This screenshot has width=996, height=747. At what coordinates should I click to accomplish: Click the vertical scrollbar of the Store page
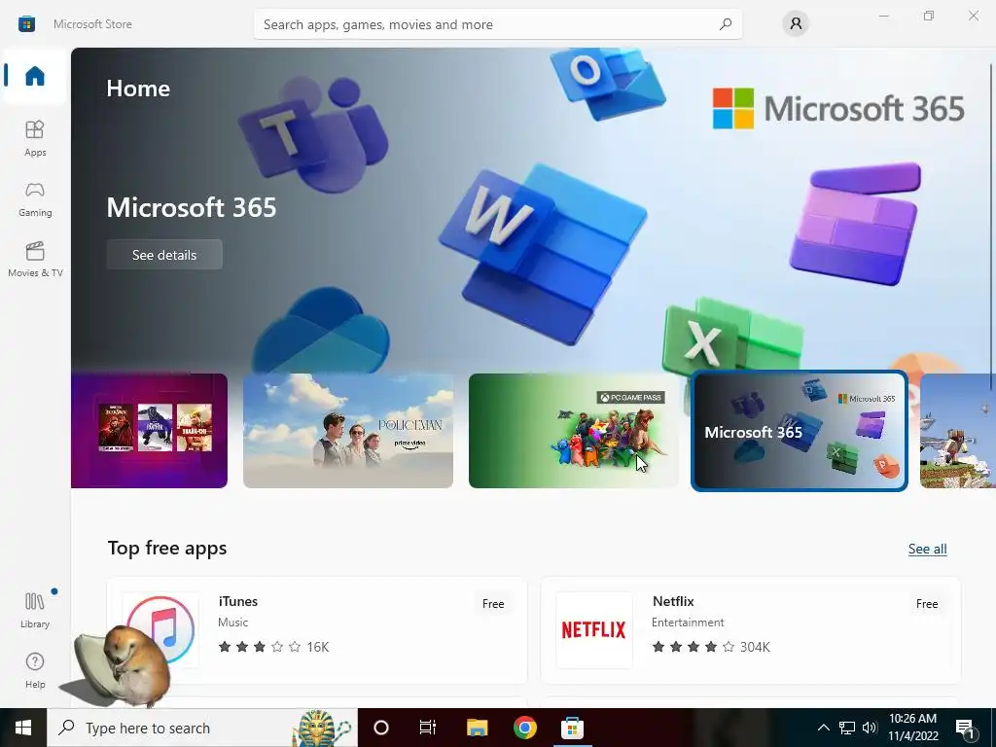(991, 227)
